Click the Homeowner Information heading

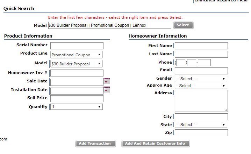point(158,36)
